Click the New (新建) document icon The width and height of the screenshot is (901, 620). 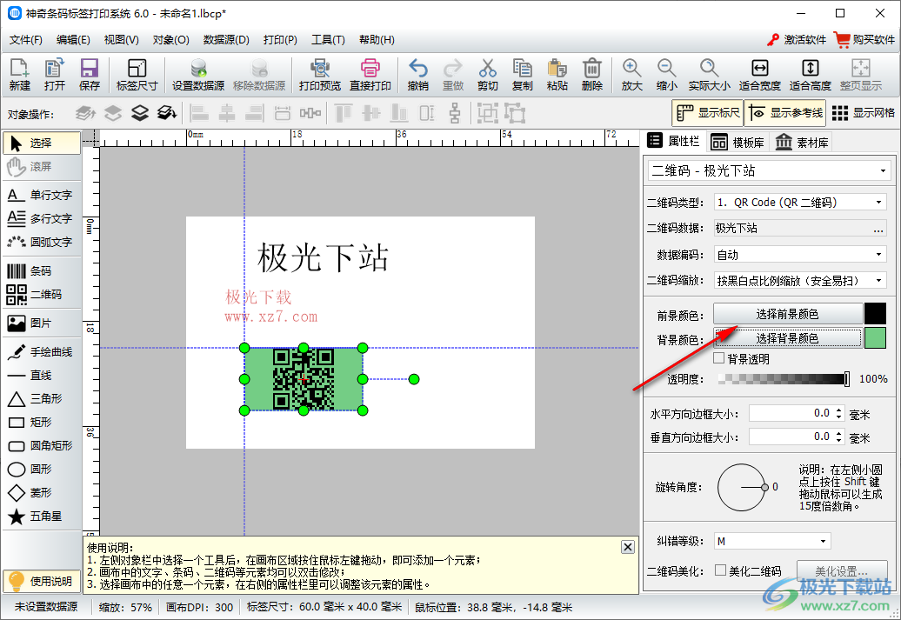point(19,75)
